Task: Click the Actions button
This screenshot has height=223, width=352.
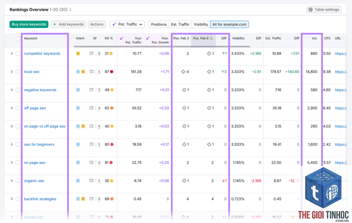Action: pyautogui.click(x=97, y=24)
